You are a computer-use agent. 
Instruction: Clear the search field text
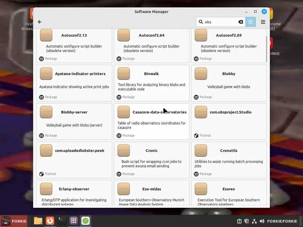(240, 22)
